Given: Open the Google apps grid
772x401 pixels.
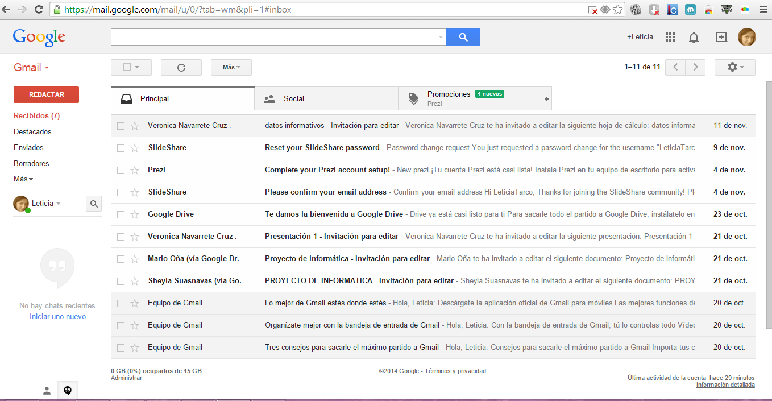Looking at the screenshot, I should click(x=670, y=36).
